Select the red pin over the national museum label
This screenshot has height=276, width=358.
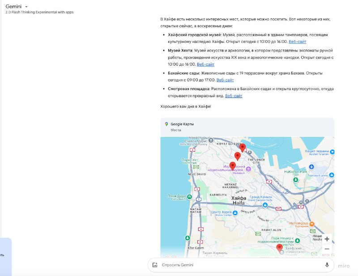[232, 166]
